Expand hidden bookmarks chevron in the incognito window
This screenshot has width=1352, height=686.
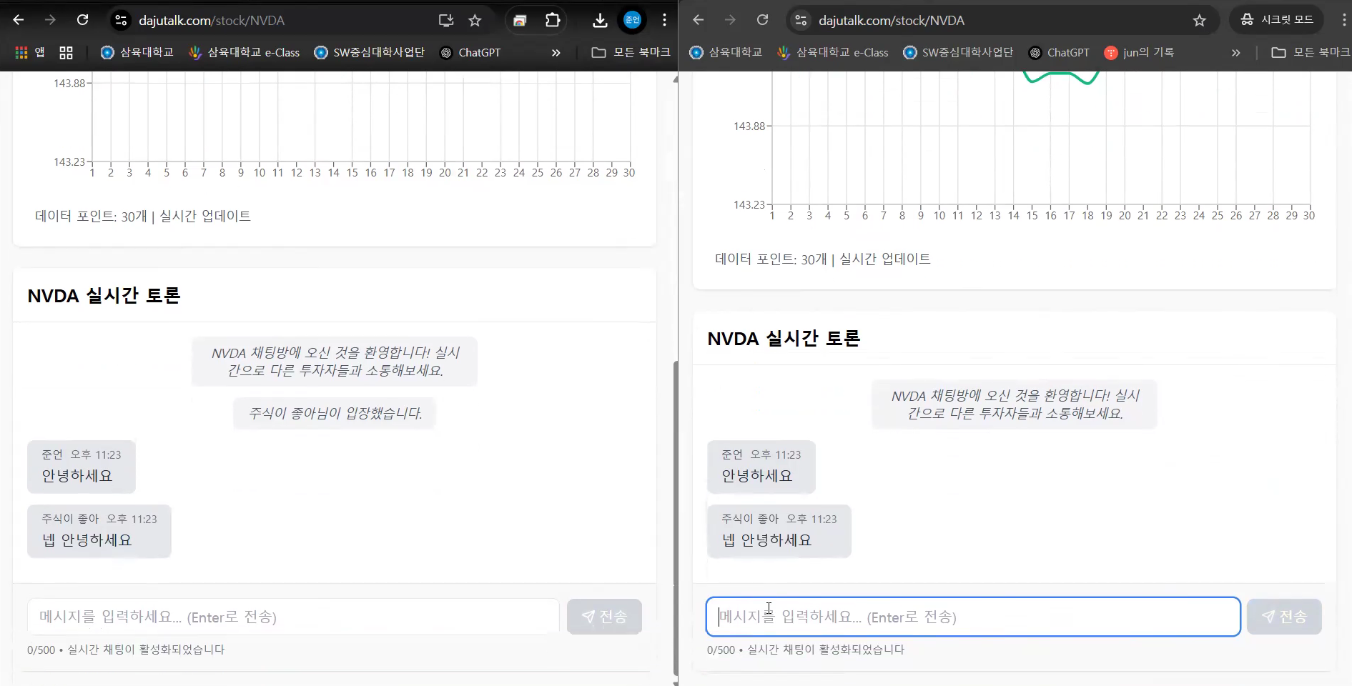1235,52
